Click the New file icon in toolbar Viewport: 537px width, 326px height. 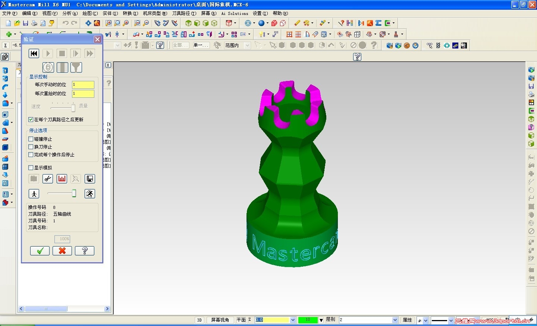8,23
